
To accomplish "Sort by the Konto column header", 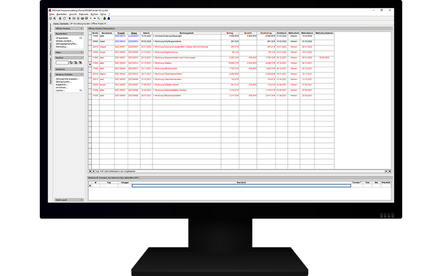I will (95, 33).
